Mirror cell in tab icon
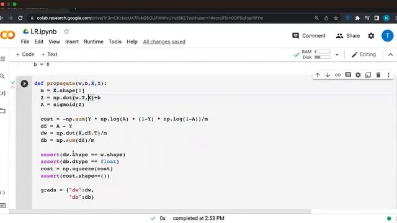The width and height of the screenshot is (397, 223). pos(368,75)
